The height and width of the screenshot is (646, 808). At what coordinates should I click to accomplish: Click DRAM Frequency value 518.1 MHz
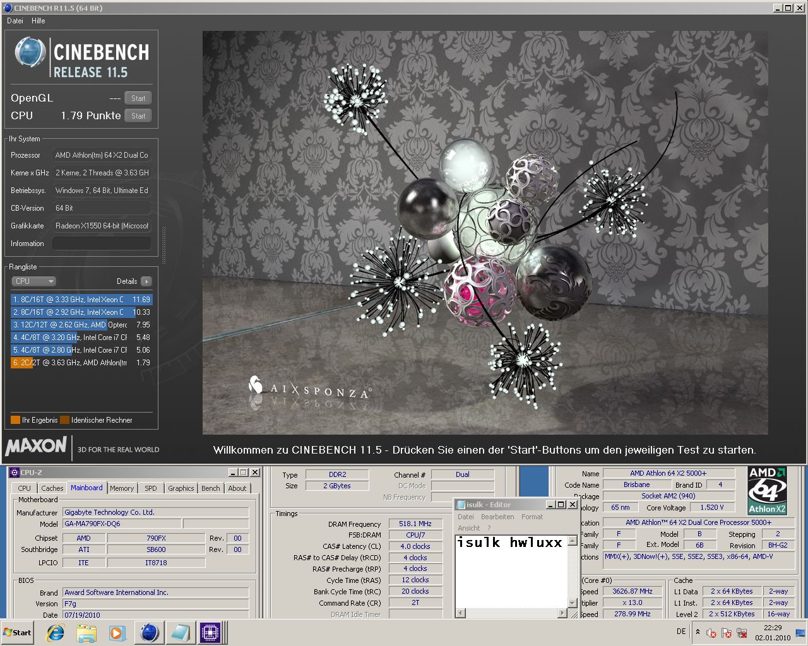tap(415, 524)
